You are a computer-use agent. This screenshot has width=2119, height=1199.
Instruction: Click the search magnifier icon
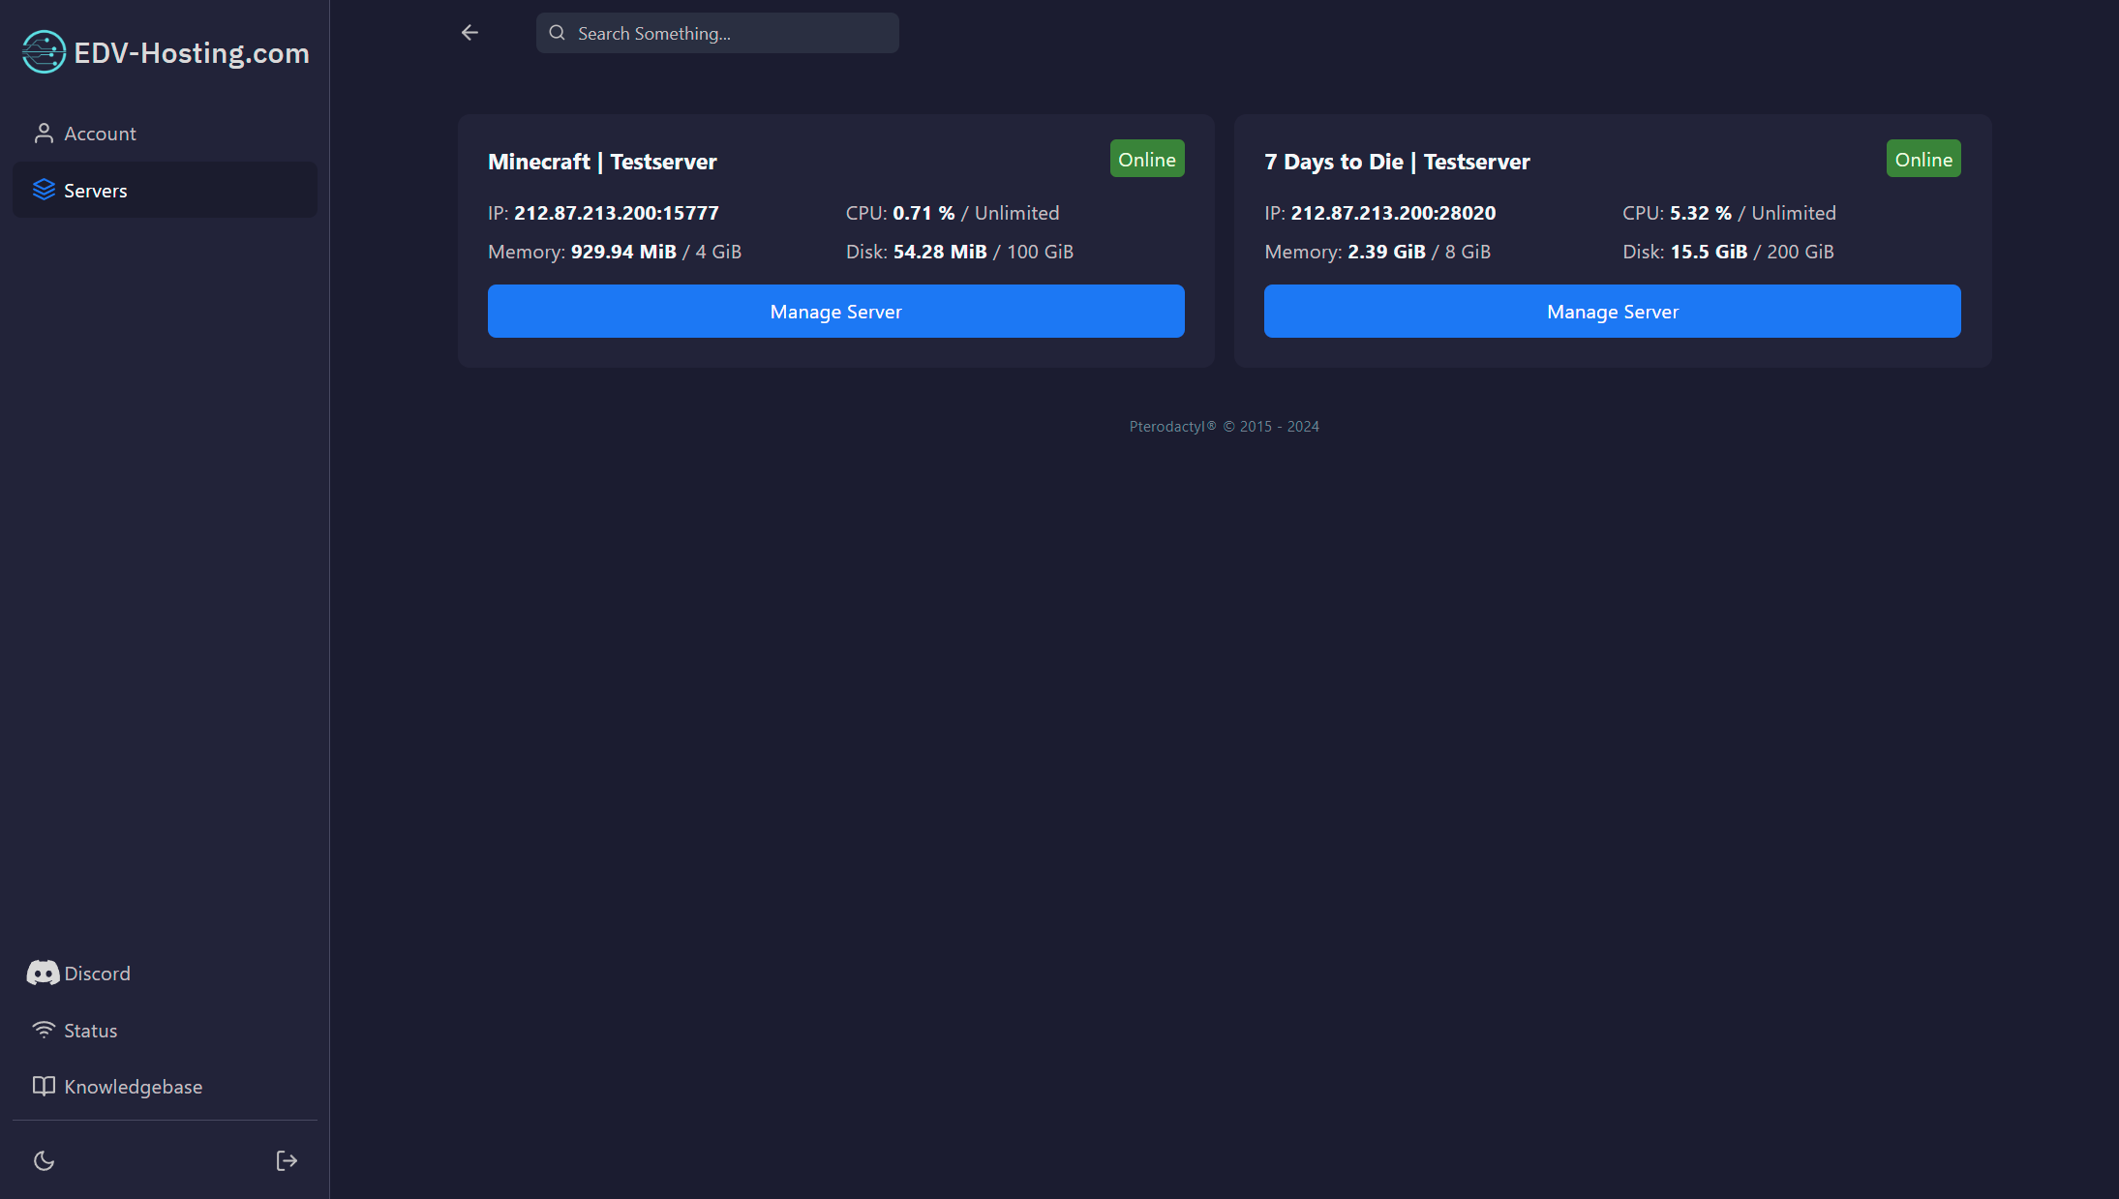[x=557, y=33]
